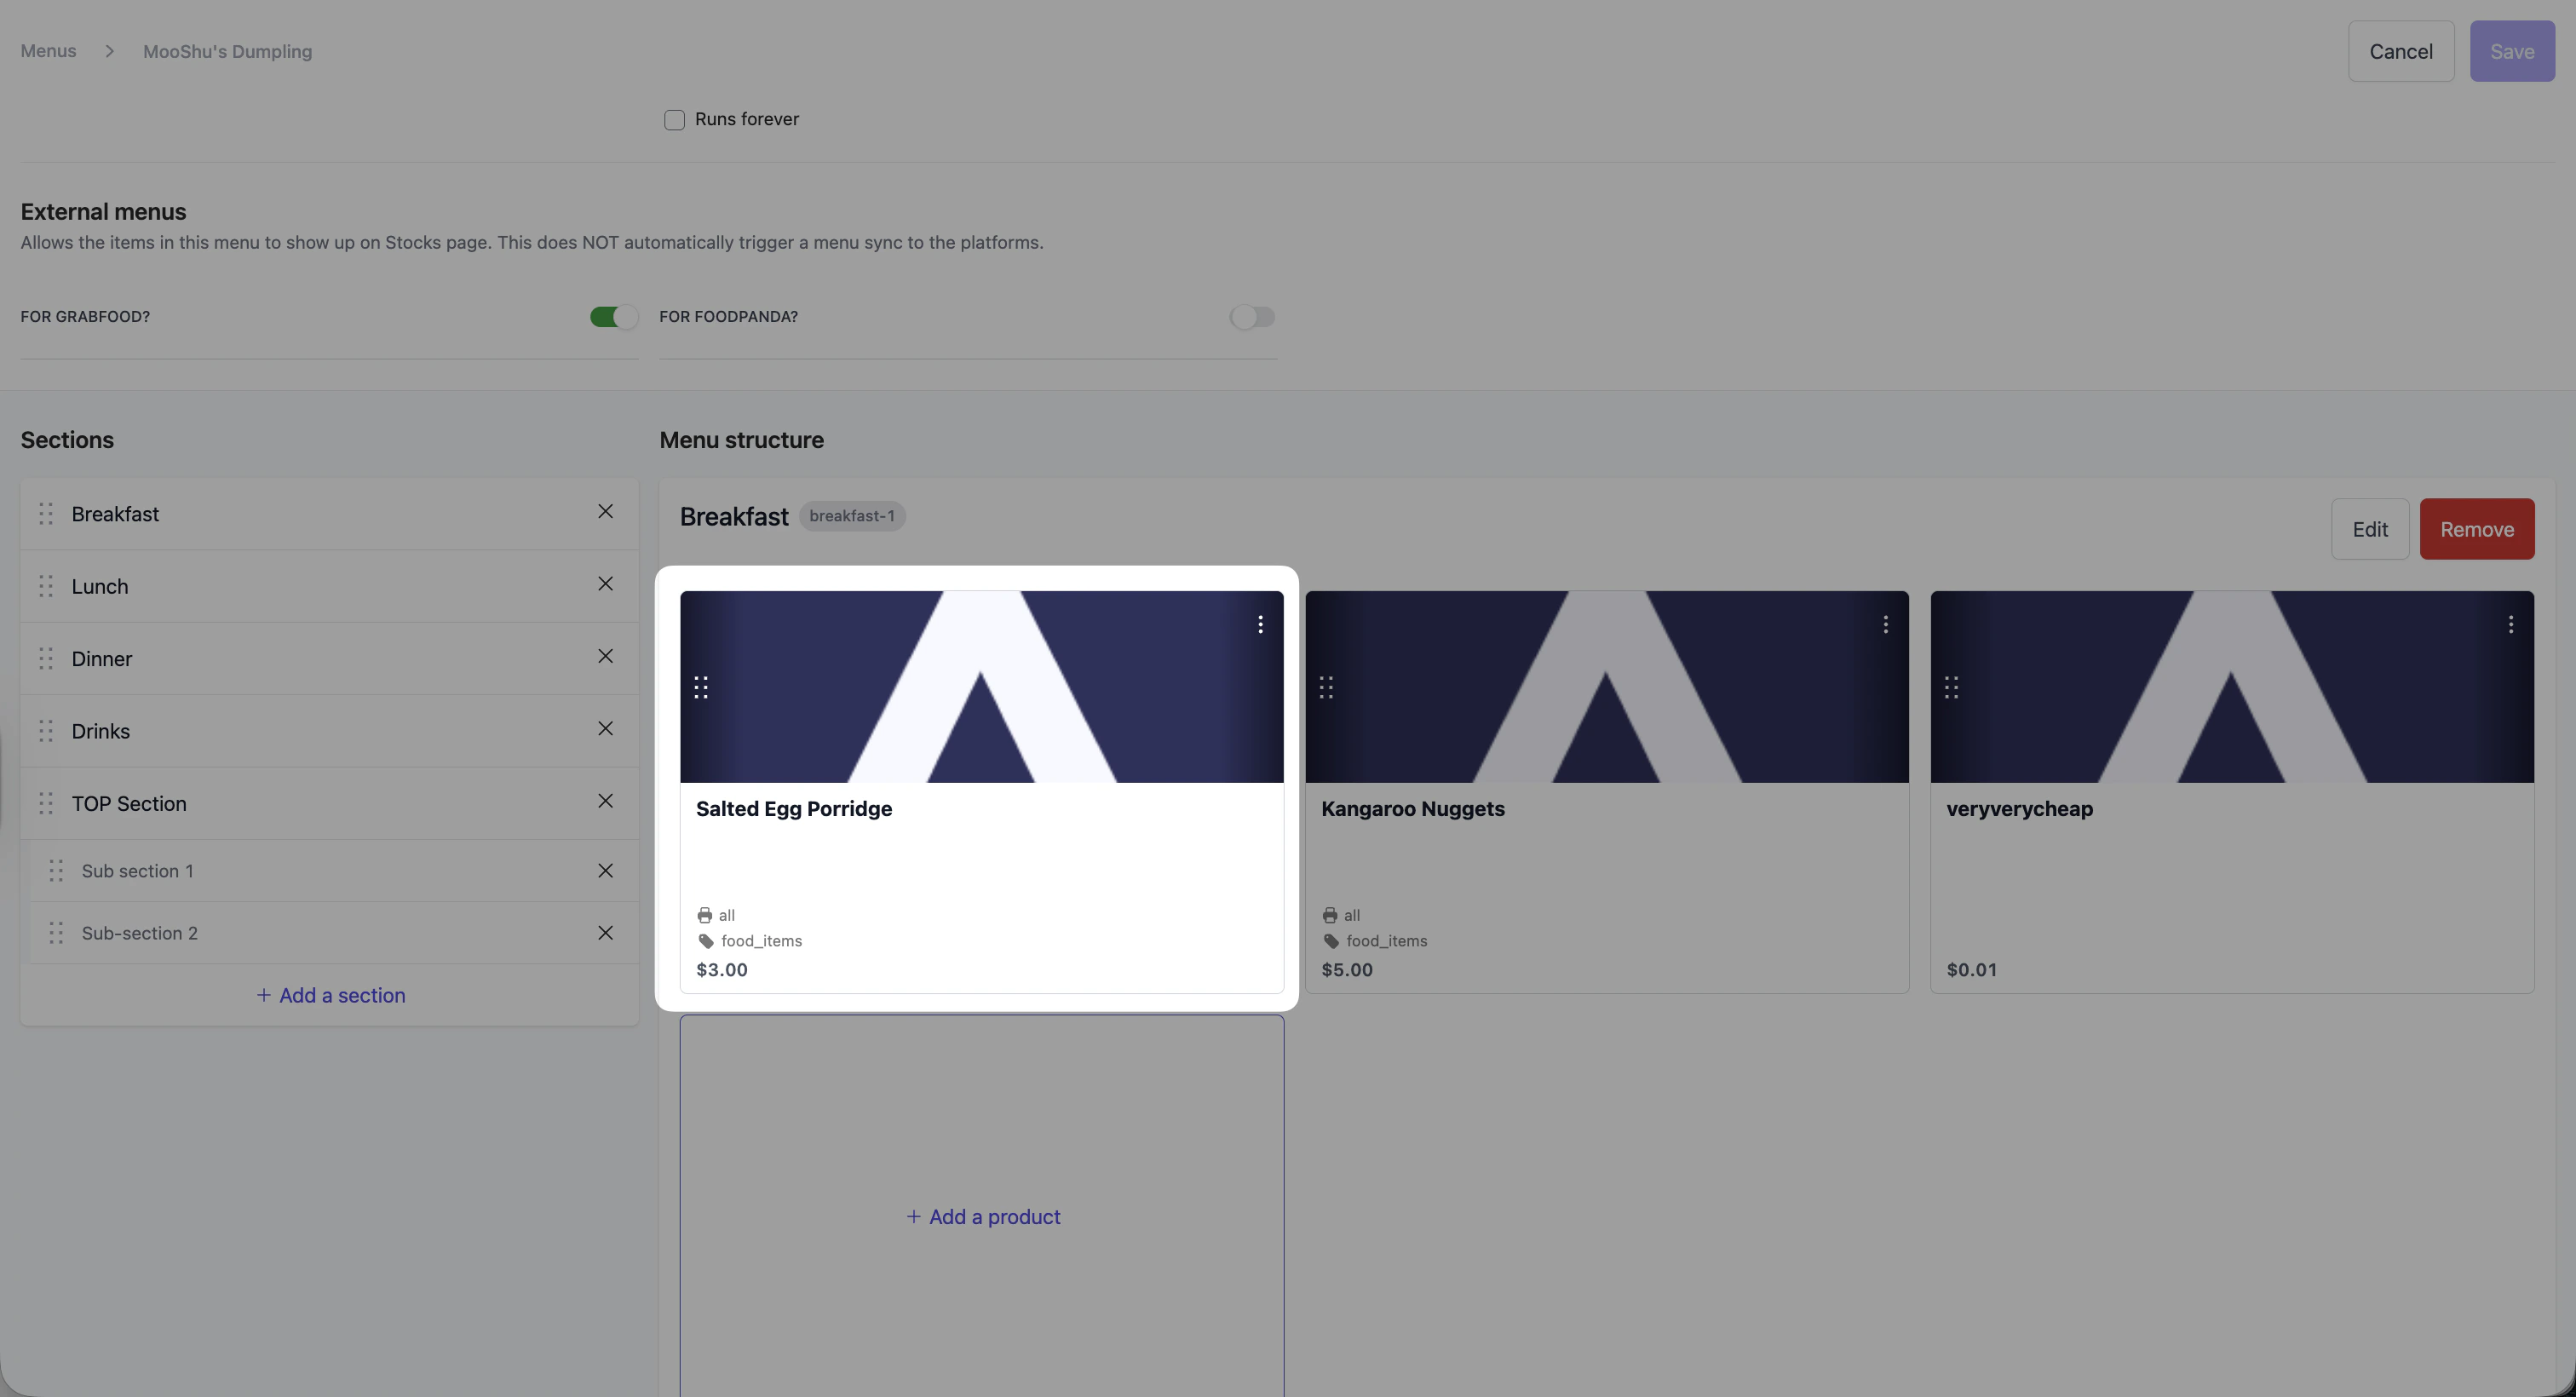Click drag handle beside Sub section 1
Screen dimensions: 2576x1397
(x=56, y=871)
